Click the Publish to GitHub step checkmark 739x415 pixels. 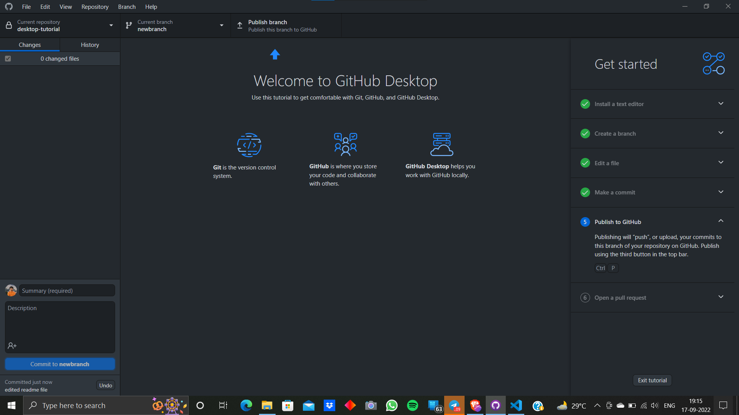click(585, 222)
